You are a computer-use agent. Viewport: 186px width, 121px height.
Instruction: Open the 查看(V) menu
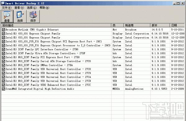coord(19,8)
